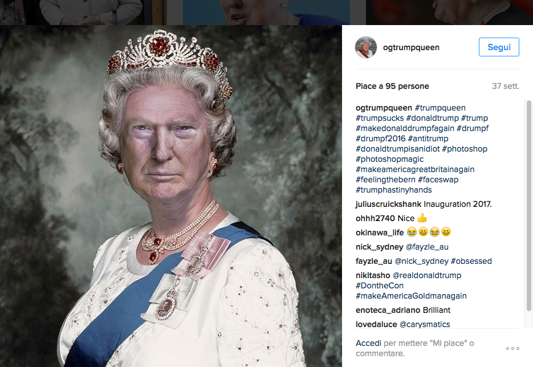
Task: Open the three-dot more options menu
Action: [512, 348]
